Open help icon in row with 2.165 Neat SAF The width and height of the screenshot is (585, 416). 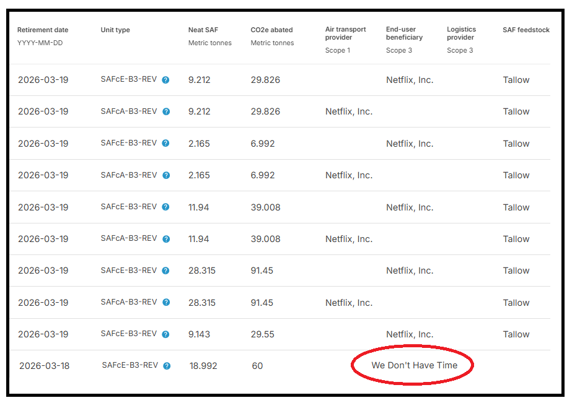point(166,143)
